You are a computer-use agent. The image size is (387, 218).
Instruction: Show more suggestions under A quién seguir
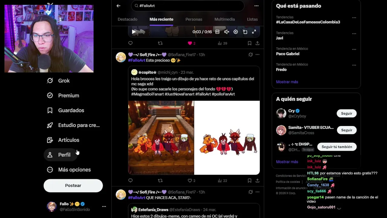[x=287, y=162]
